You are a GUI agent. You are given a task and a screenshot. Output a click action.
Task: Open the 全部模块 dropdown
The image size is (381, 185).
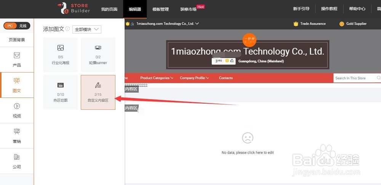[87, 29]
